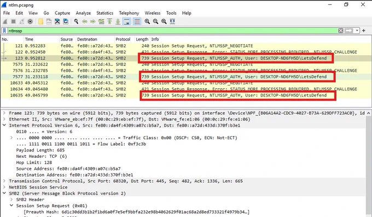Image resolution: width=372 pixels, height=217 pixels.
Task: Collapse the SMB2 protocol section
Action: (4, 193)
